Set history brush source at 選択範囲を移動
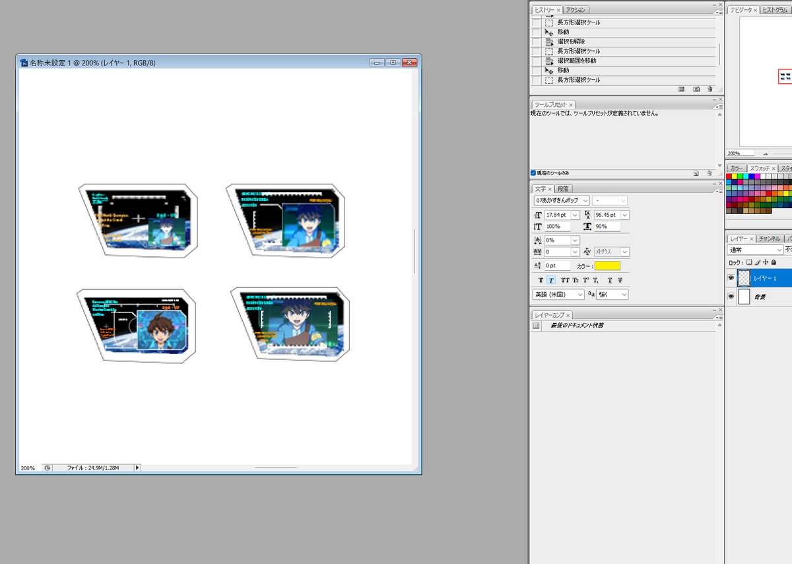This screenshot has height=564, width=792. point(536,61)
